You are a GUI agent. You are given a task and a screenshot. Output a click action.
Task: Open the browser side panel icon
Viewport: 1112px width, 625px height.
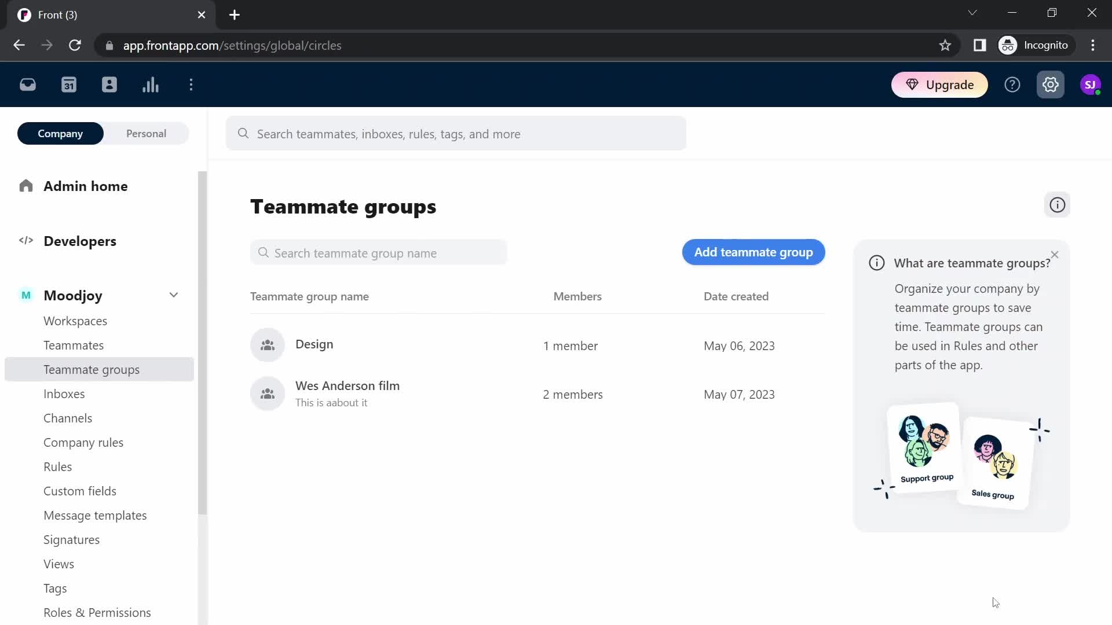(980, 45)
